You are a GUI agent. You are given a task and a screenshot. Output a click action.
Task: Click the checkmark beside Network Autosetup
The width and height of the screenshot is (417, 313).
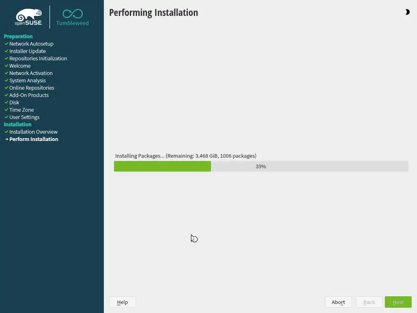tap(7, 44)
